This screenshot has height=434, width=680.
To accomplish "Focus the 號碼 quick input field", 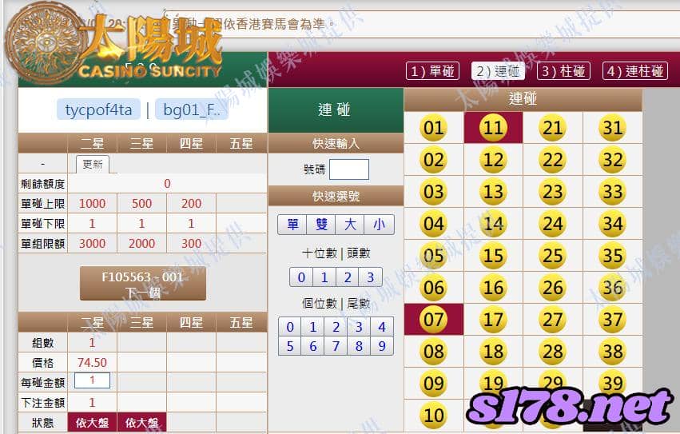I will pyautogui.click(x=349, y=169).
